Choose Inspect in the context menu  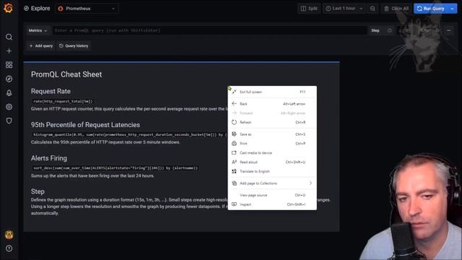pyautogui.click(x=272, y=204)
